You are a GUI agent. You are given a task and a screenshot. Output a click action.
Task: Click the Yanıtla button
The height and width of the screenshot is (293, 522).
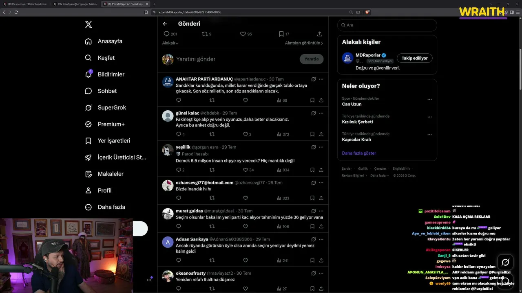(312, 59)
